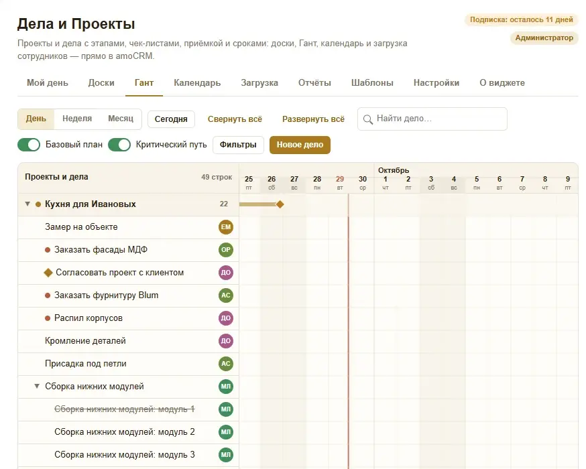Click the ДО avatar on Кромление деталей
This screenshot has height=469, width=586.
coord(226,341)
